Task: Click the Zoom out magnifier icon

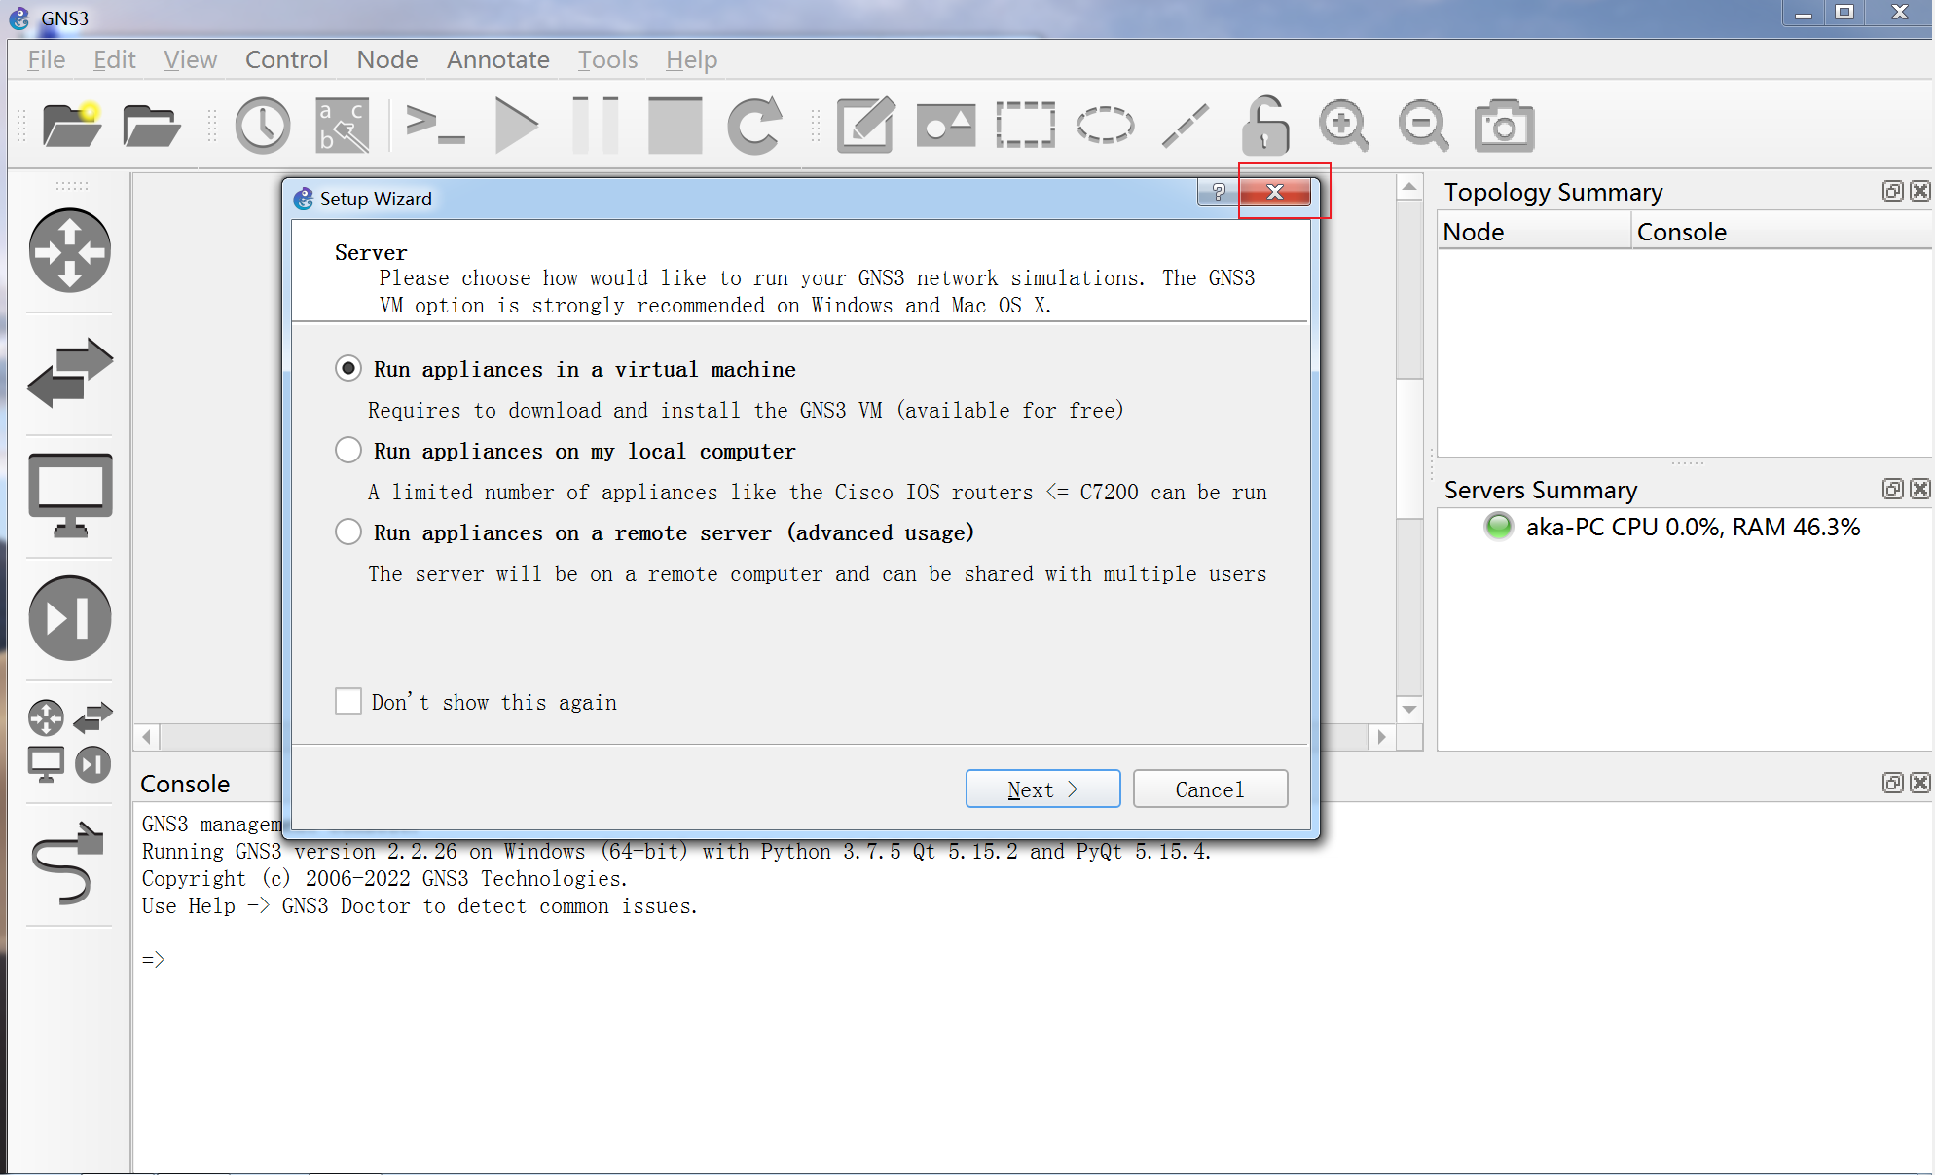Action: (1424, 126)
